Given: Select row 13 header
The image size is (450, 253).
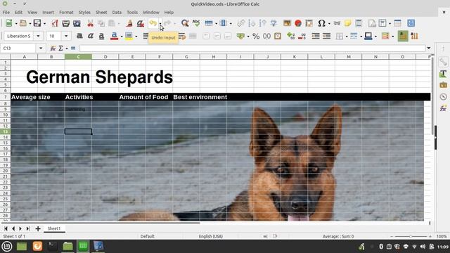Looking at the screenshot, I should coord(6,131).
